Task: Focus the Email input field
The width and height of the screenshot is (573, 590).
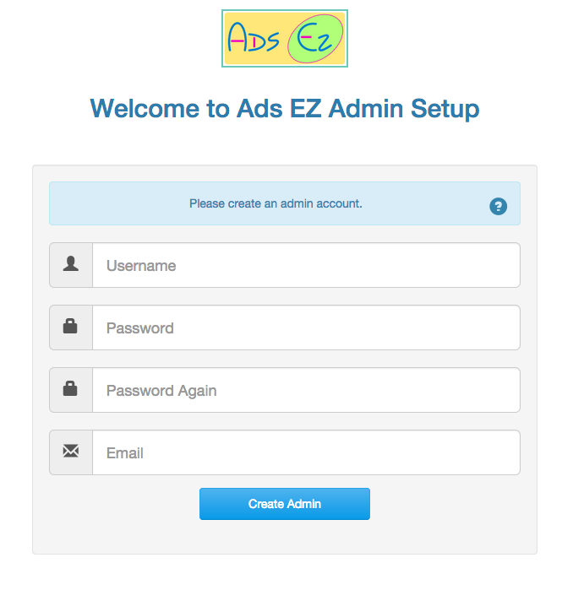Action: (x=306, y=452)
